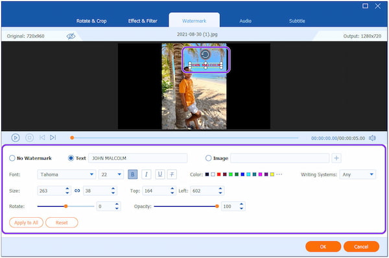Increase the Left position value
The width and height of the screenshot is (389, 258).
point(220,189)
